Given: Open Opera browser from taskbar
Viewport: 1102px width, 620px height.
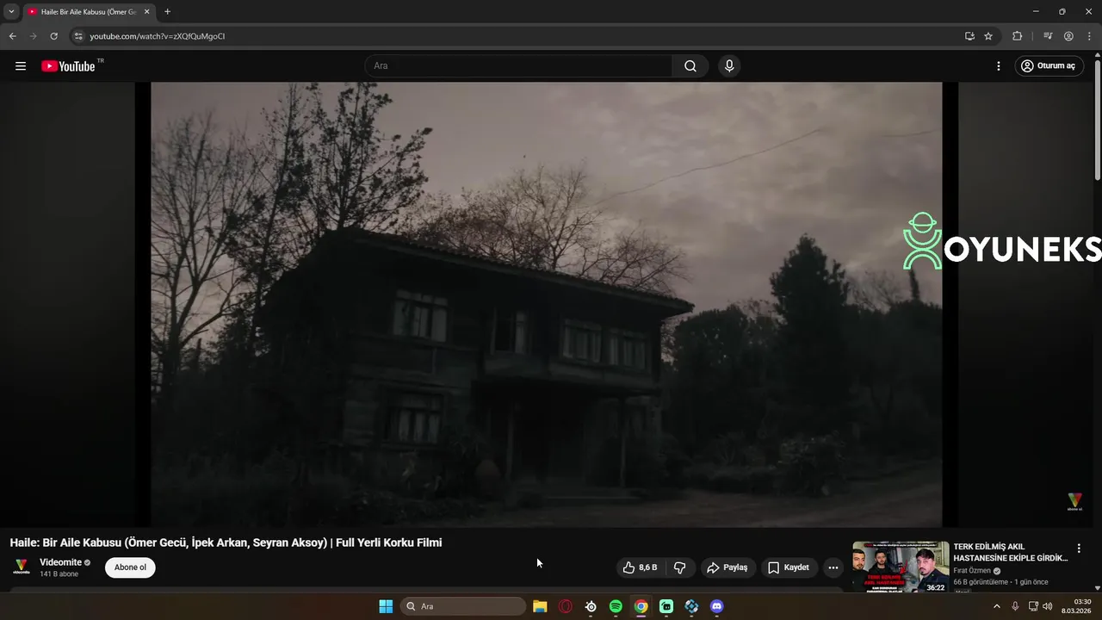Looking at the screenshot, I should pyautogui.click(x=566, y=606).
